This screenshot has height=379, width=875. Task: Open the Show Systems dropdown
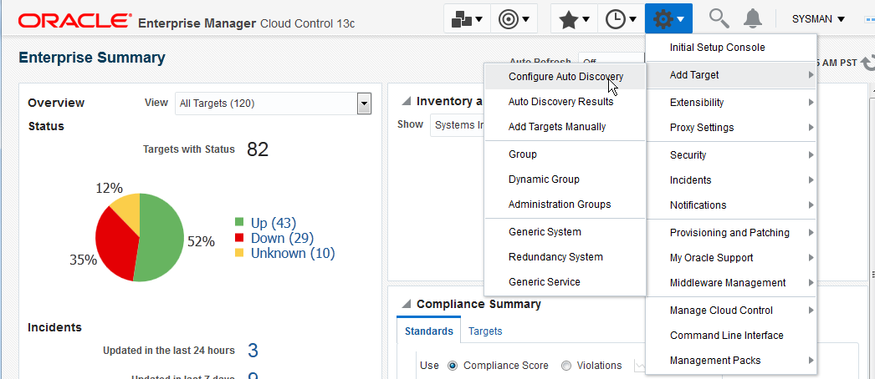[458, 125]
